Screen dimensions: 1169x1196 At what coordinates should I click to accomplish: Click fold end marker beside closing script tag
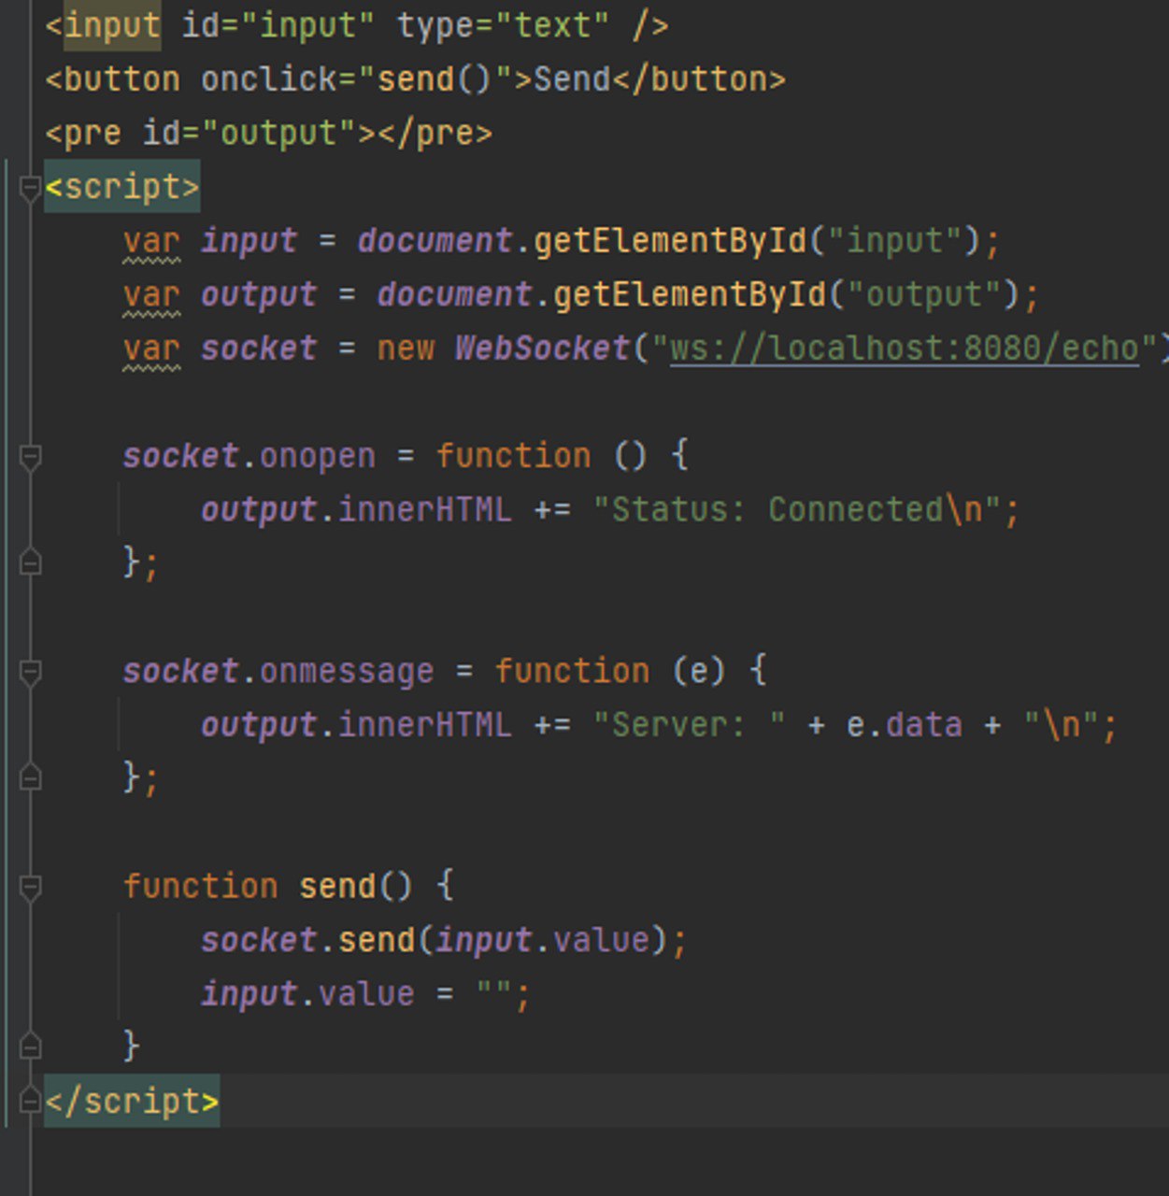tap(30, 1102)
